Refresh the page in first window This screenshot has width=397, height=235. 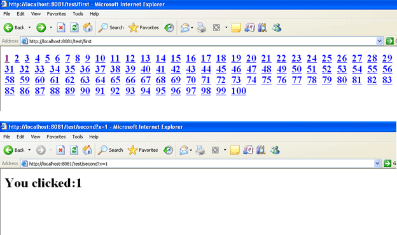[x=74, y=27]
